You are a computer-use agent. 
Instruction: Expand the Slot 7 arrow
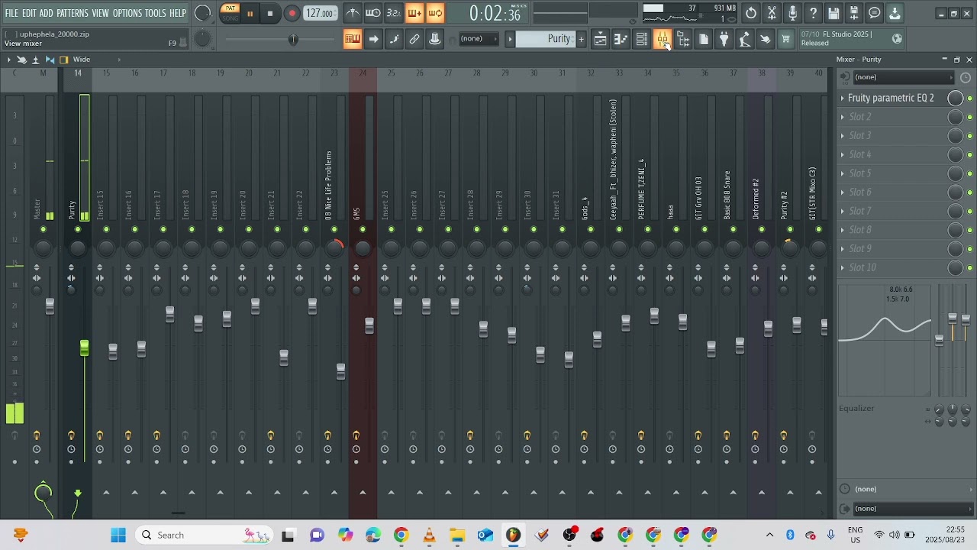[x=843, y=212]
